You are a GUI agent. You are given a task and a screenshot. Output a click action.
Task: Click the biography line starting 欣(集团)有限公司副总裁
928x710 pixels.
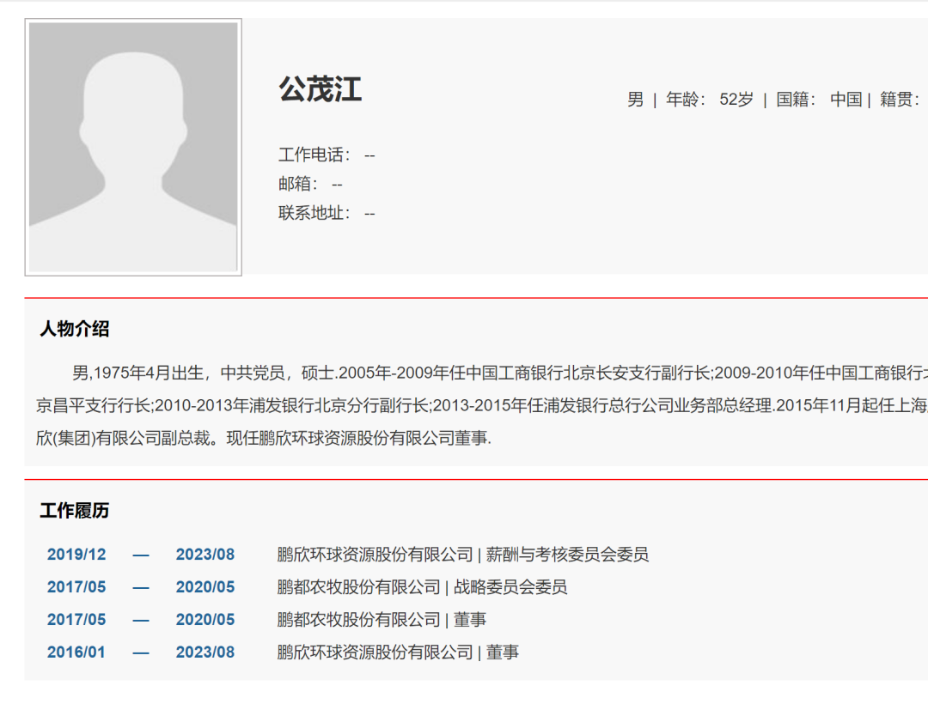[264, 438]
